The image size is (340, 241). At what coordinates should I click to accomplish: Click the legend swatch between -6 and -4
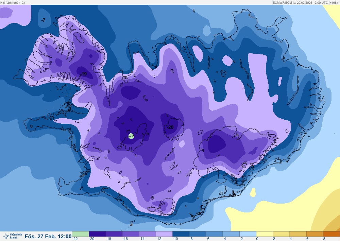click(214, 234)
